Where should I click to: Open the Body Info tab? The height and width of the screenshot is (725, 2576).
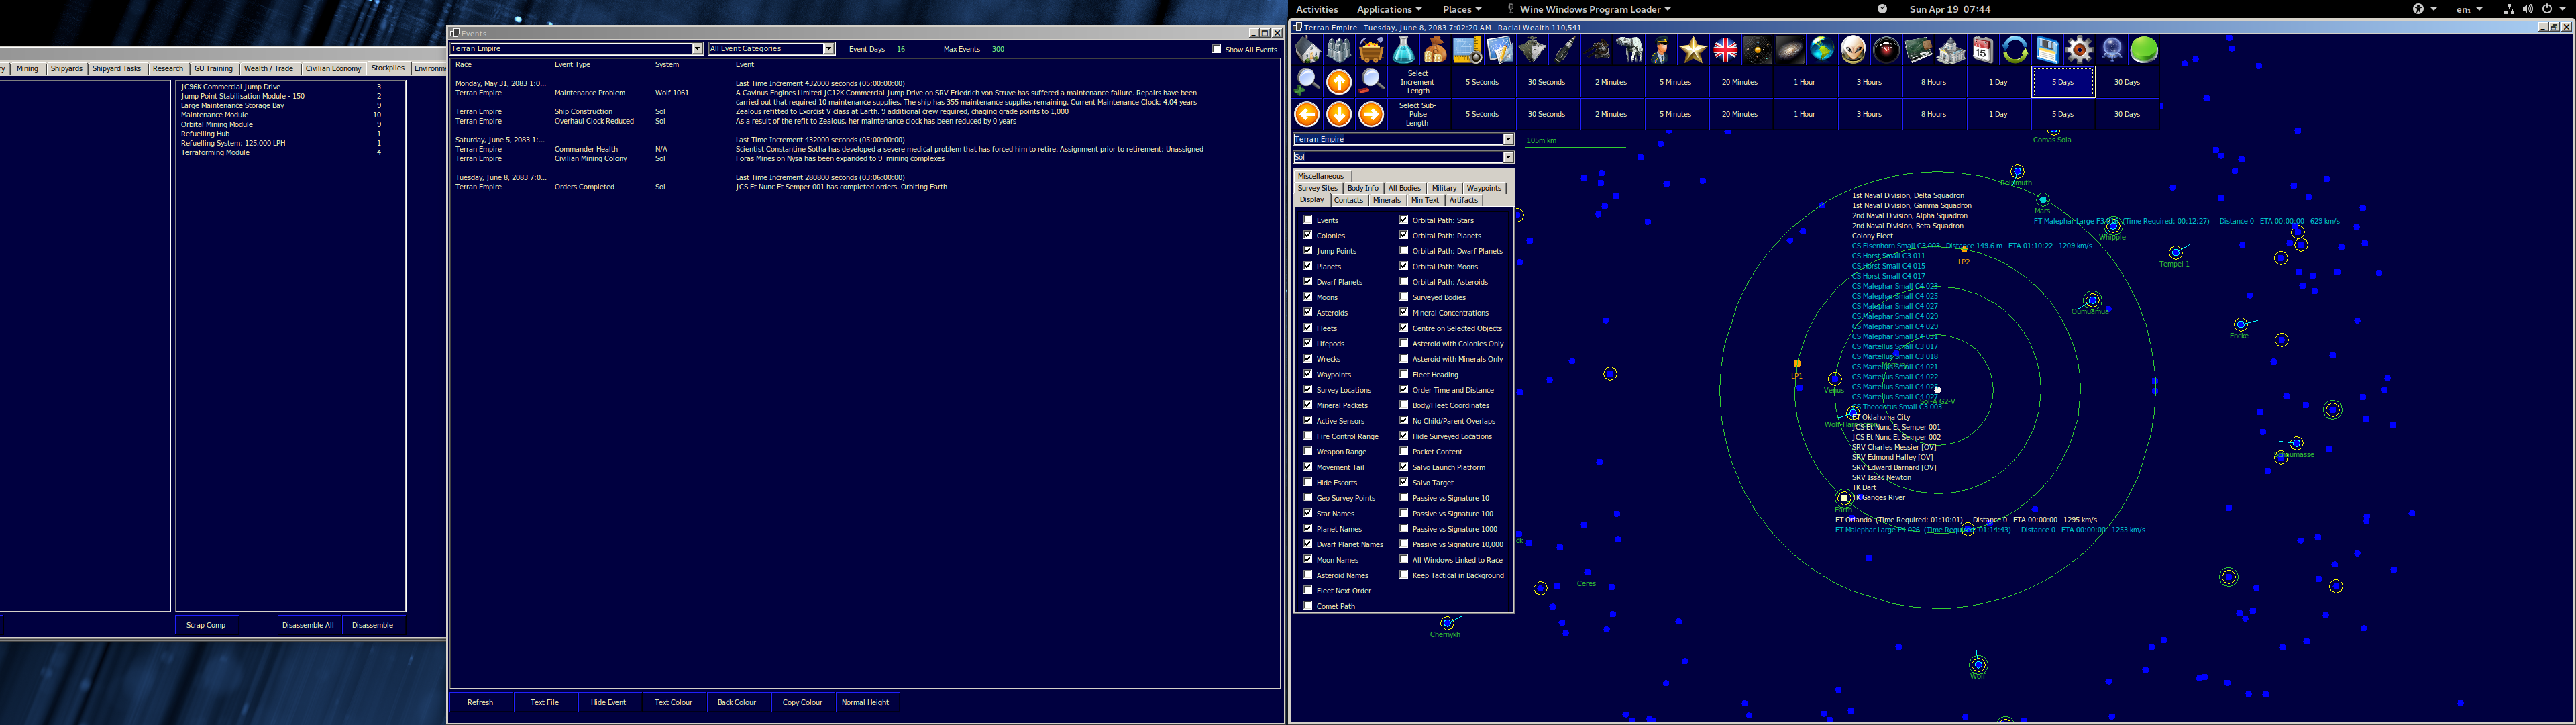click(x=1362, y=188)
